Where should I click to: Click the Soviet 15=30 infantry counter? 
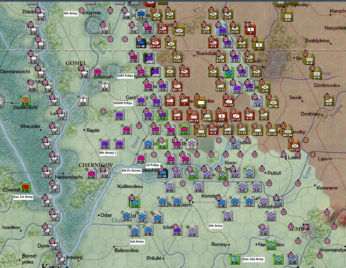(171, 44)
